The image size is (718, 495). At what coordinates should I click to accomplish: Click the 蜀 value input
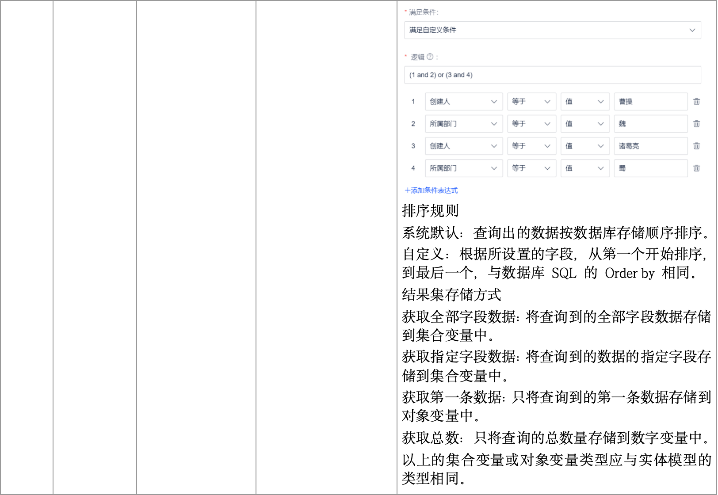[651, 168]
